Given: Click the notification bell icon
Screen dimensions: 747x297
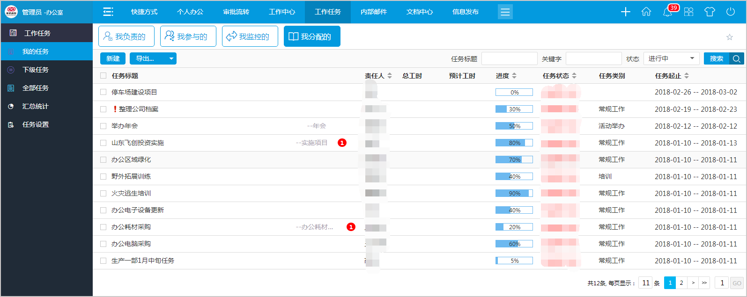Looking at the screenshot, I should pyautogui.click(x=667, y=12).
